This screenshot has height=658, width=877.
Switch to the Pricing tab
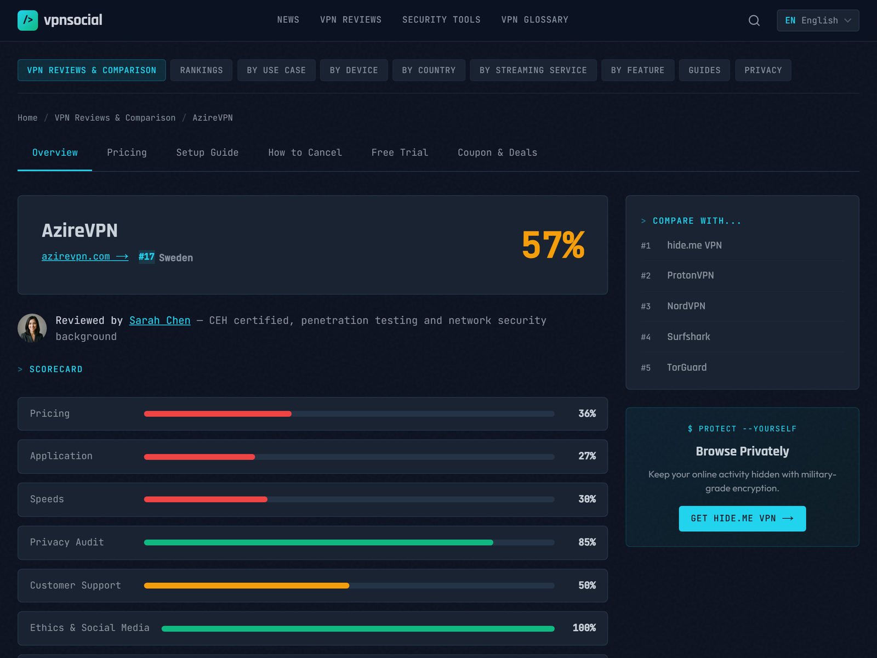tap(127, 152)
